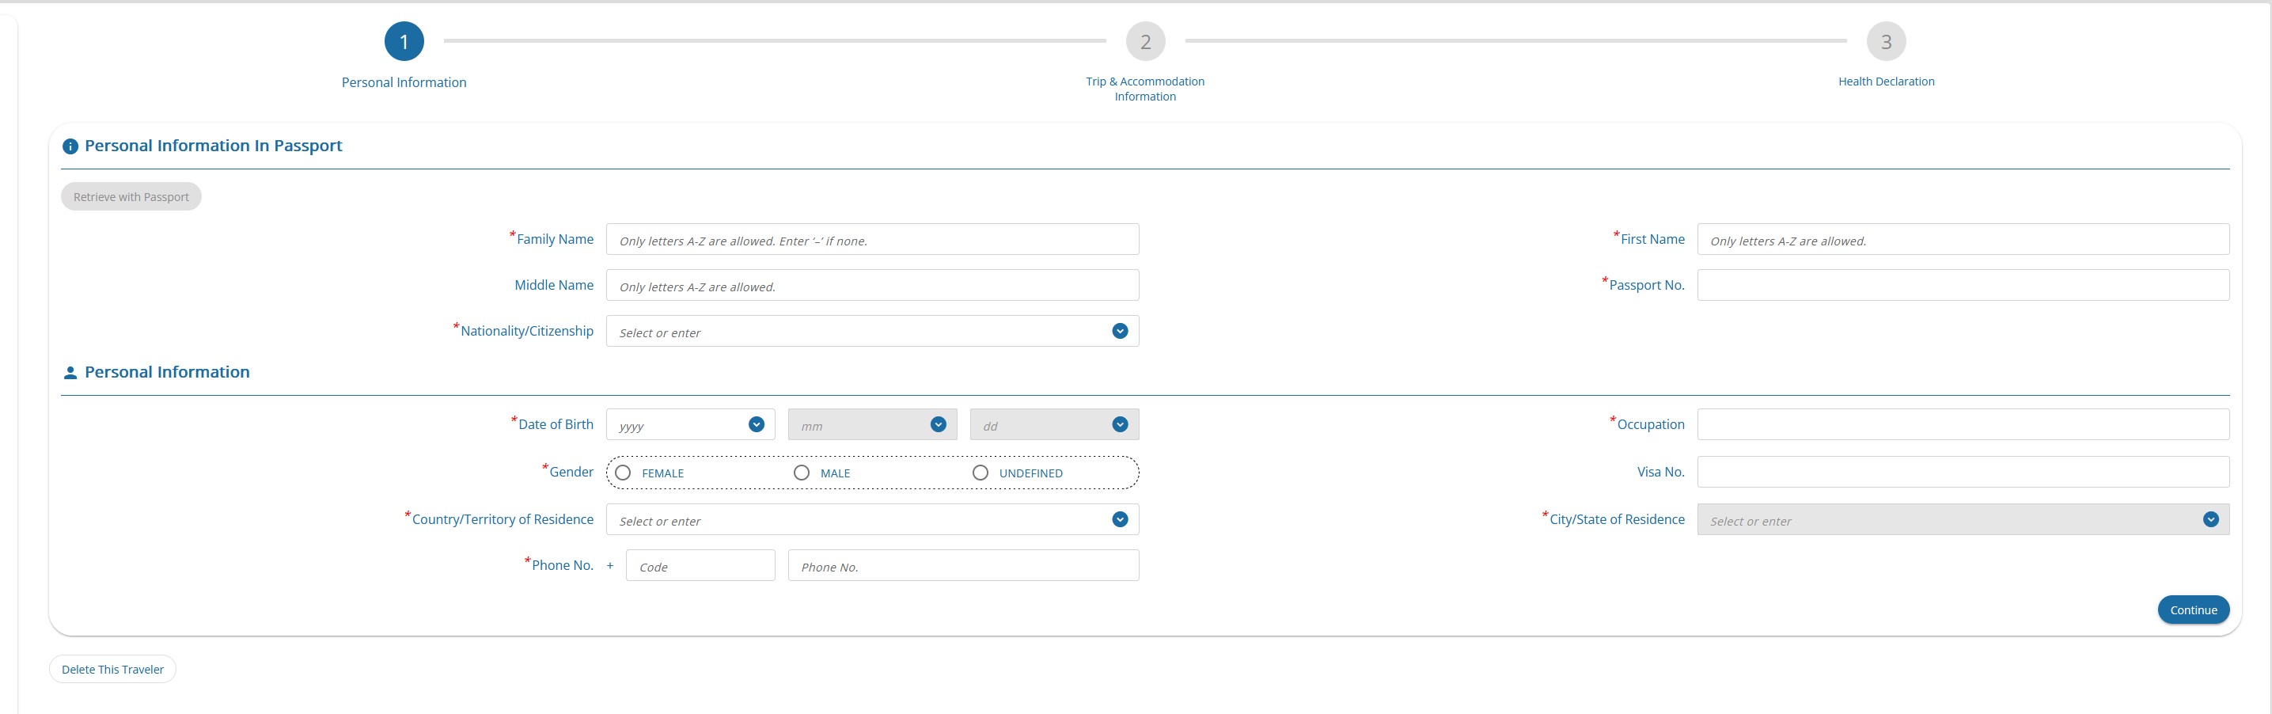Screen dimensions: 2272x714
Task: Select the MALE gender radio button
Action: (x=802, y=473)
